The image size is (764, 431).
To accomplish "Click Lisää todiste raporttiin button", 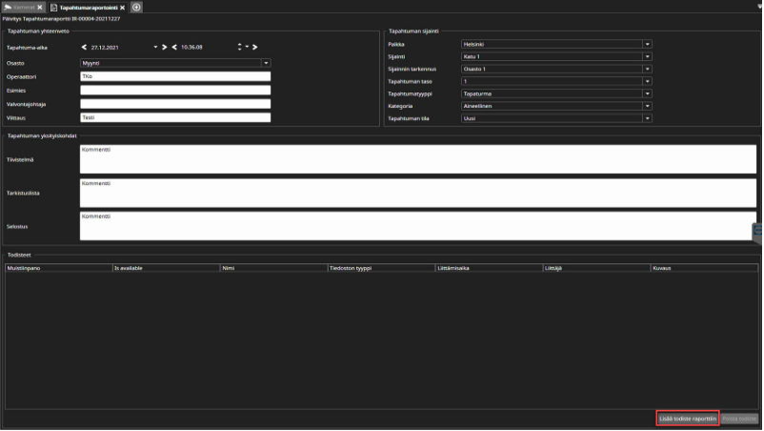I will 687,419.
